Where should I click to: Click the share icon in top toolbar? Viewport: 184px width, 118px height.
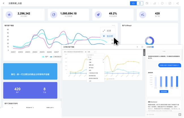[177, 3]
